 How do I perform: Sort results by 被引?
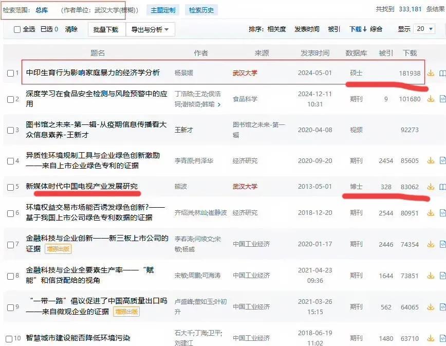coord(334,29)
